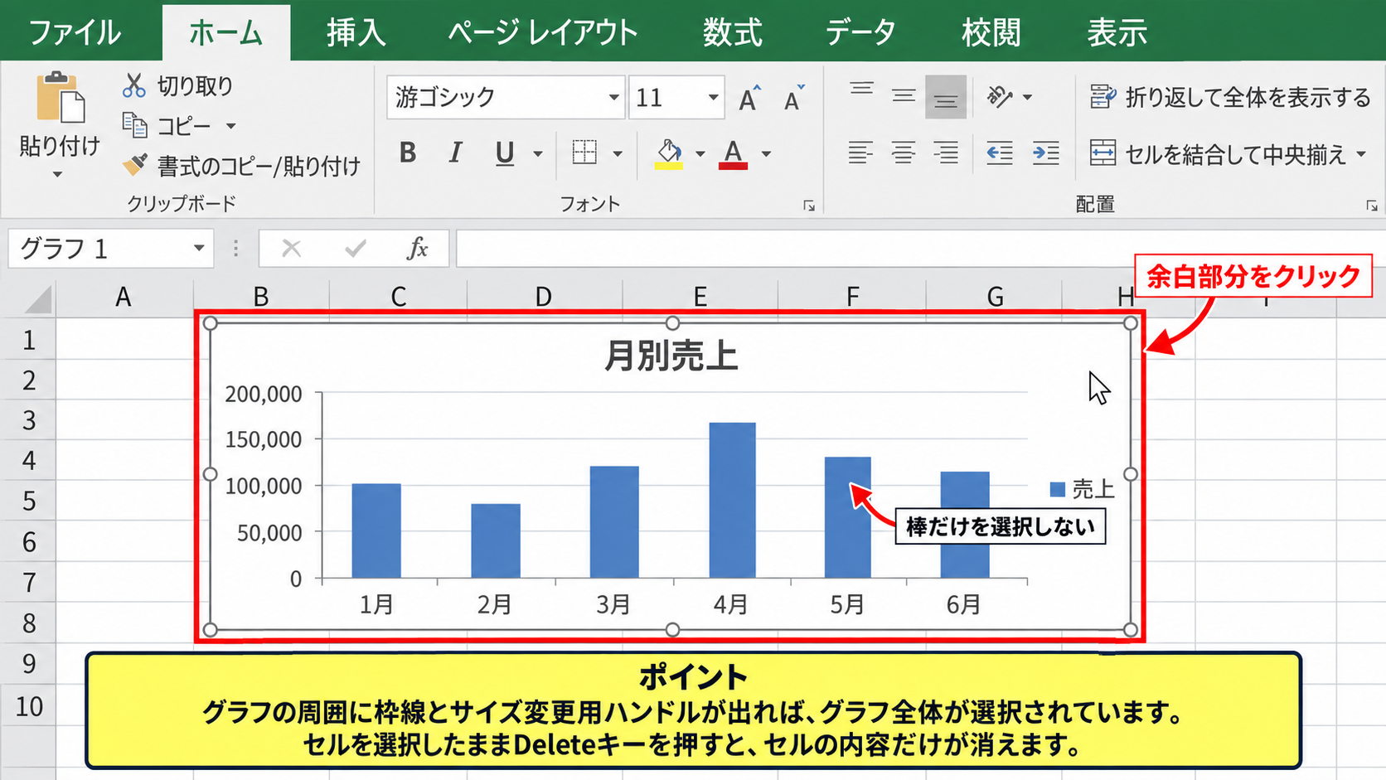Select the Format Painter (書式のコピー/貼り付け) brush
This screenshot has height=780, width=1386.
[x=134, y=165]
